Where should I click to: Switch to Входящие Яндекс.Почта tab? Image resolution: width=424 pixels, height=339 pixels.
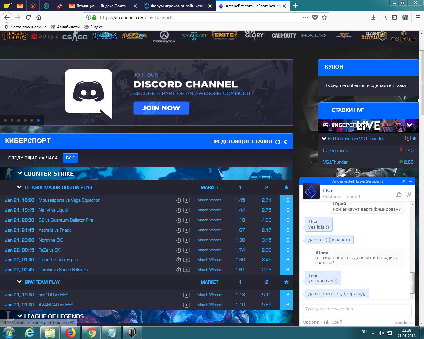coord(103,6)
